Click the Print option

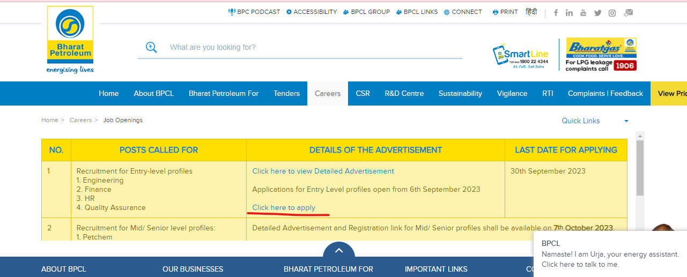(x=505, y=12)
